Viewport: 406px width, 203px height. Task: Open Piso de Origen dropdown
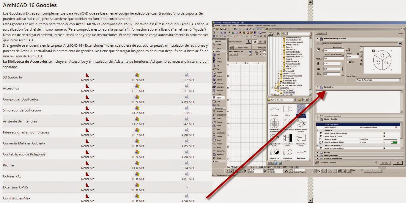(x=378, y=80)
